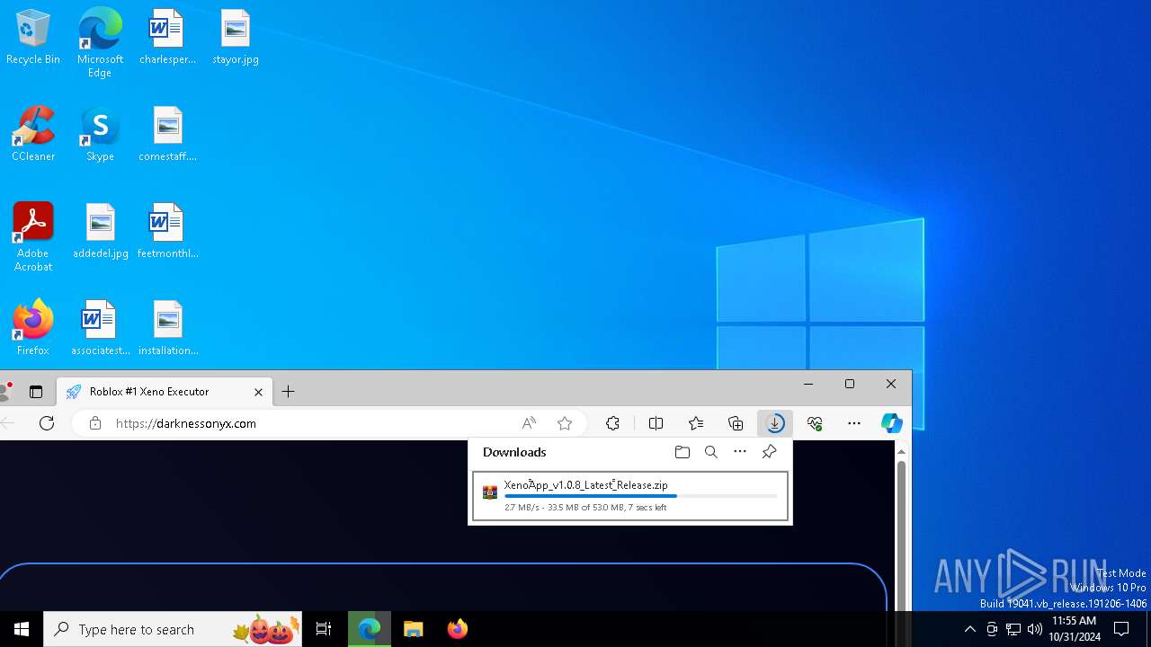Image resolution: width=1151 pixels, height=647 pixels.
Task: Click the XenoApp zip download item
Action: 630,496
